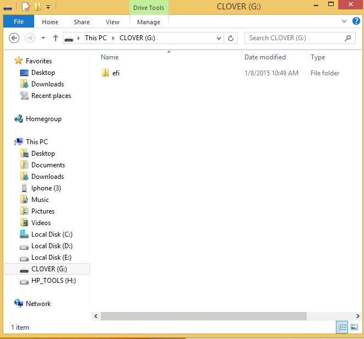Viewport: 364px width, 339px height.
Task: Select Homegroup in the navigation pane
Action: [44, 119]
